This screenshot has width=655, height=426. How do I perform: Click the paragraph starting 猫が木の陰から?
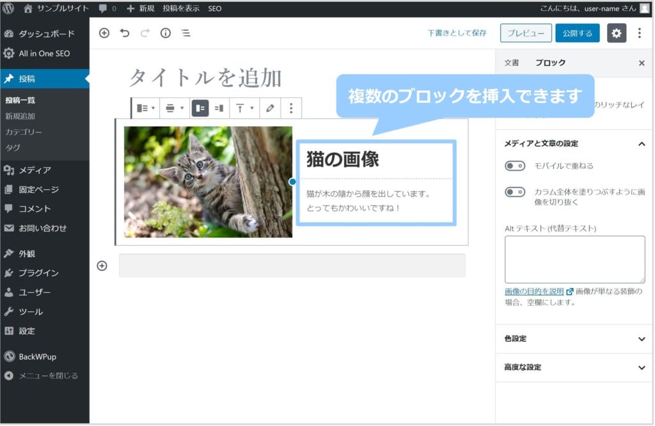(368, 201)
